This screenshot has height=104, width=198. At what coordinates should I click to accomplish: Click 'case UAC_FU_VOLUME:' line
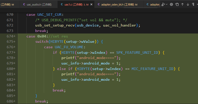coord(65,47)
